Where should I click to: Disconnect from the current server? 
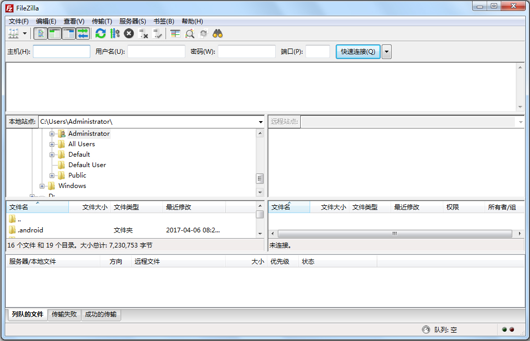pyautogui.click(x=143, y=33)
